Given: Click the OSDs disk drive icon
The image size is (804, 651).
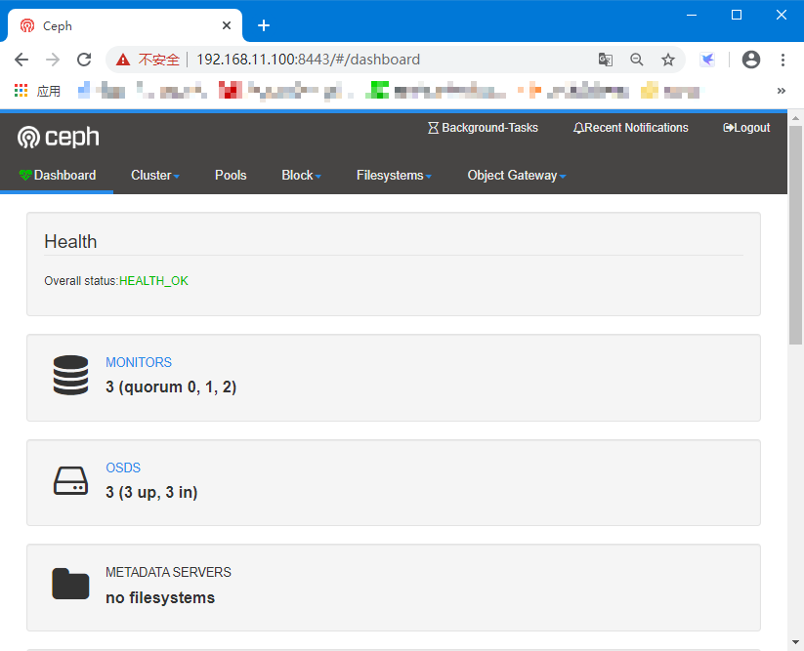Looking at the screenshot, I should click(70, 481).
